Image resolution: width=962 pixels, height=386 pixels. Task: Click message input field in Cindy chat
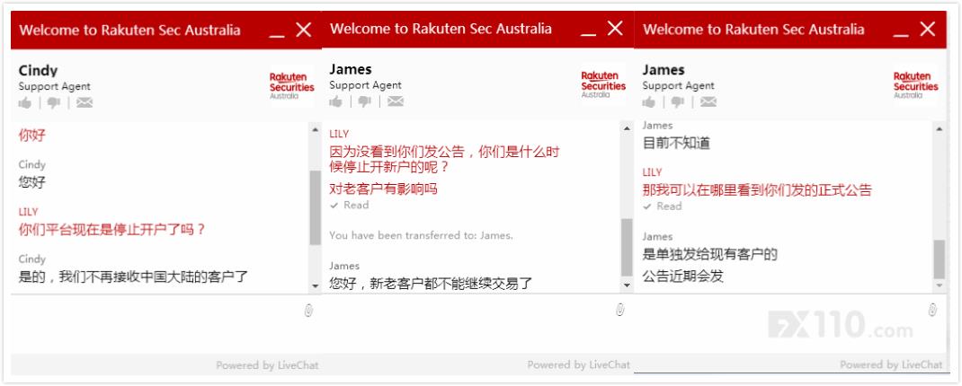point(156,323)
